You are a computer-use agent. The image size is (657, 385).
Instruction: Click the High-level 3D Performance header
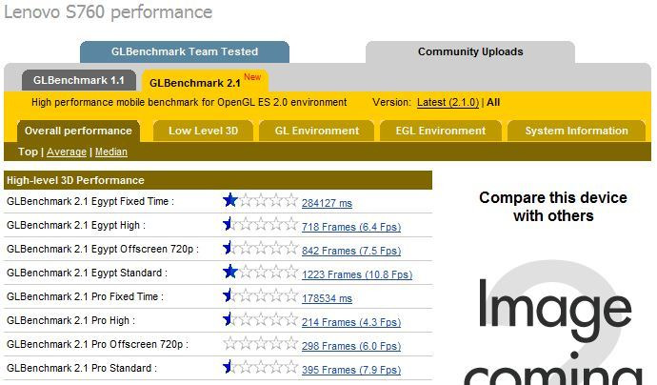[x=218, y=180]
